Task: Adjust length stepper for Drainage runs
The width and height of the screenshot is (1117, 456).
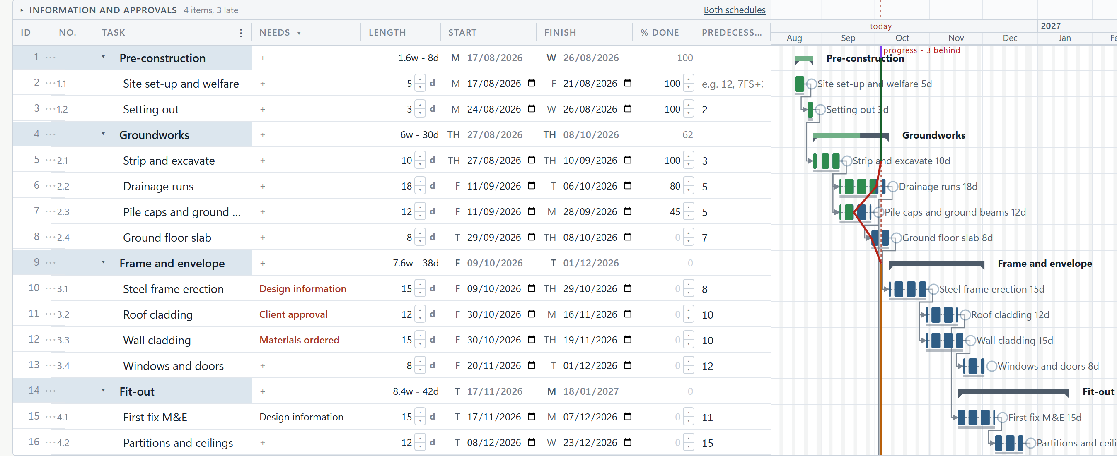Action: click(x=420, y=186)
